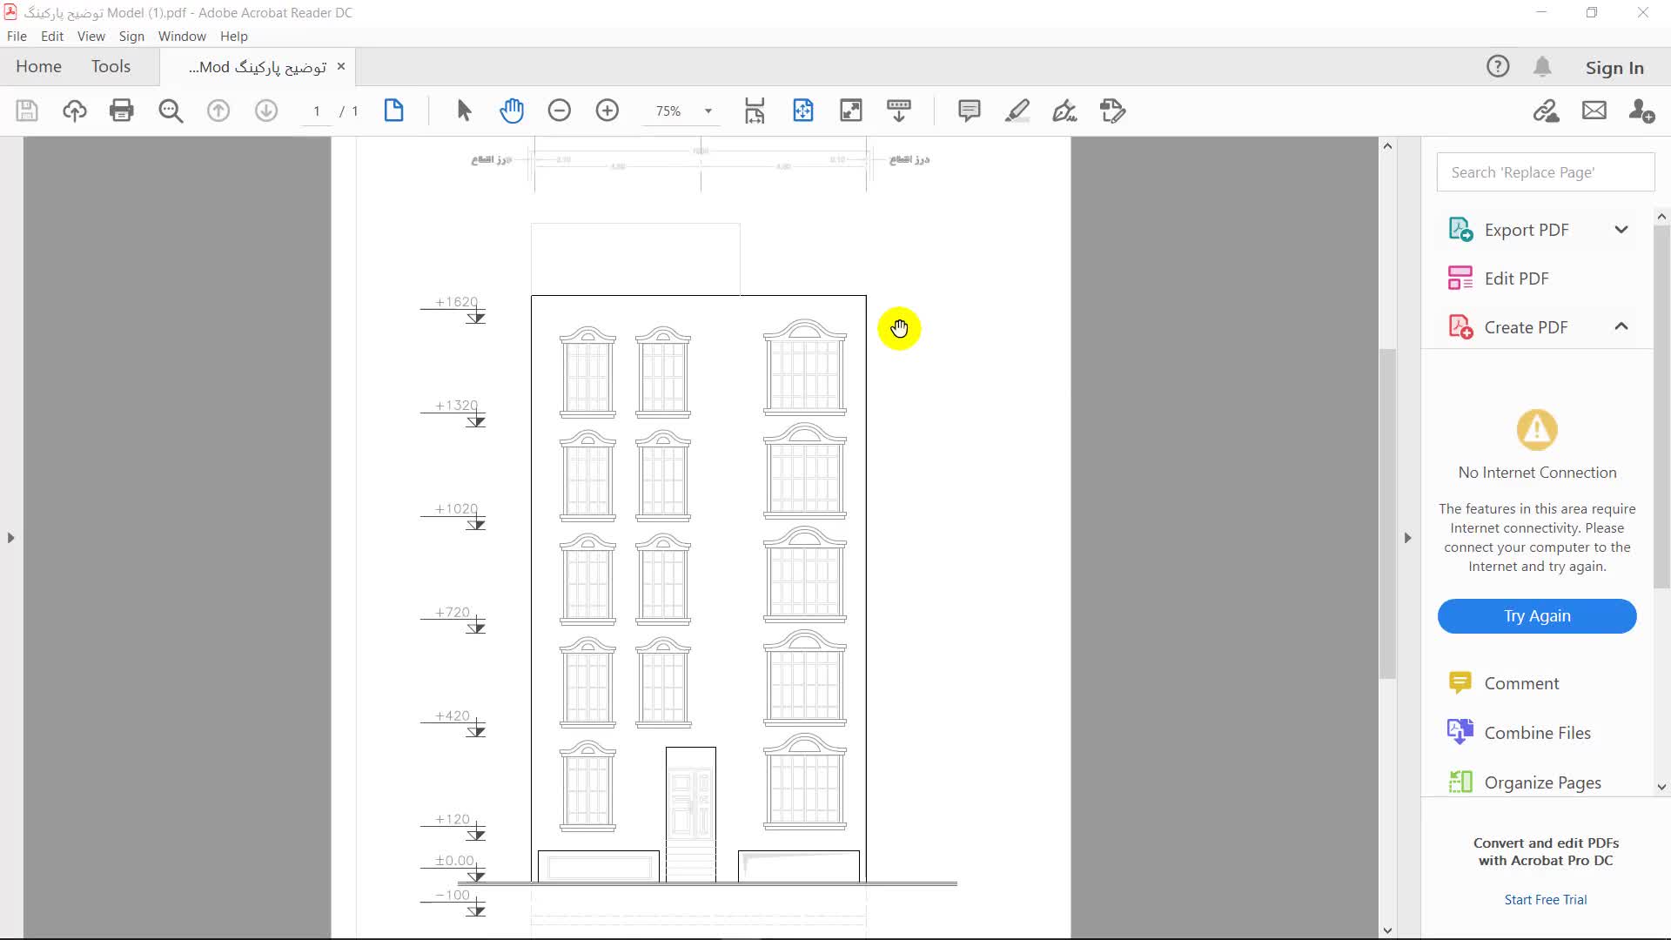Click the Send file by email icon
The image size is (1671, 940).
click(1594, 111)
